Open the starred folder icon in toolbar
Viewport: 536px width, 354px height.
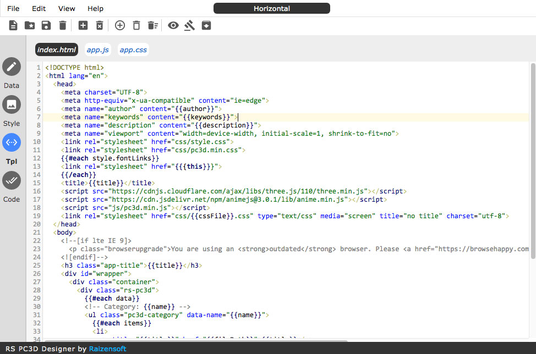coord(30,25)
